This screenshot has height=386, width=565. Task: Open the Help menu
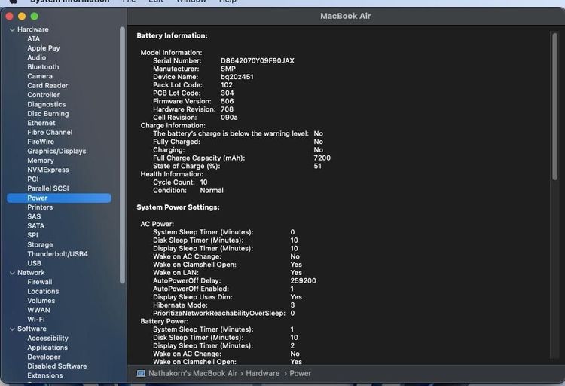[x=227, y=2]
